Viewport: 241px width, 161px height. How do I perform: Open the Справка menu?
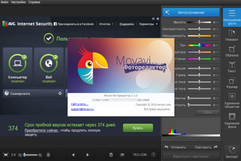34,2
